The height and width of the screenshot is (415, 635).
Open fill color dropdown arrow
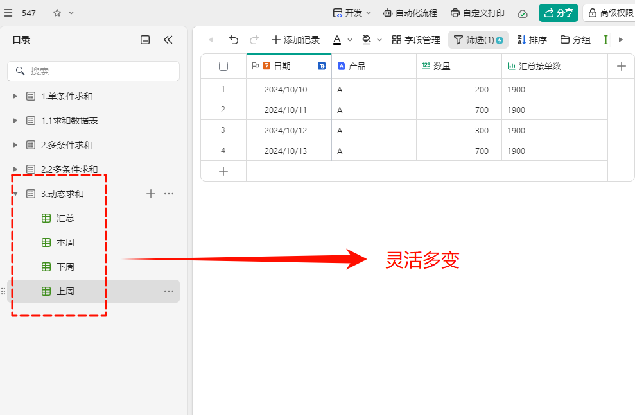[x=379, y=40]
